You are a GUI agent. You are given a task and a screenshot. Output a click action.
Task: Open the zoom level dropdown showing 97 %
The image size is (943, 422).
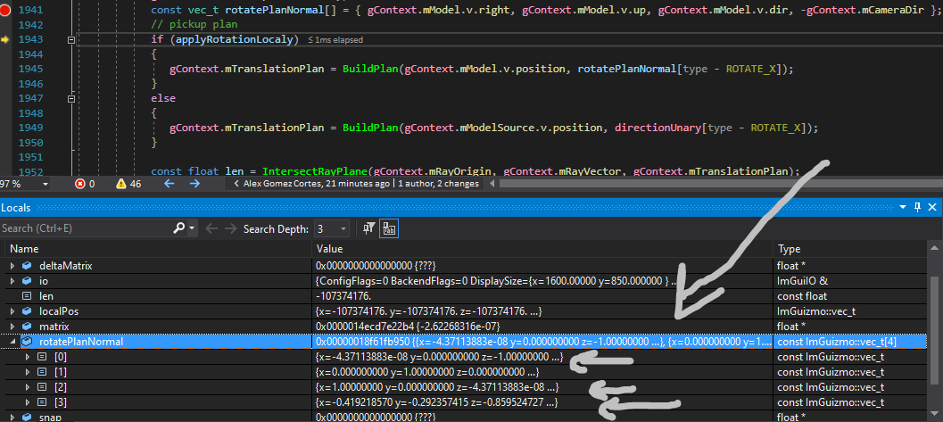click(45, 184)
